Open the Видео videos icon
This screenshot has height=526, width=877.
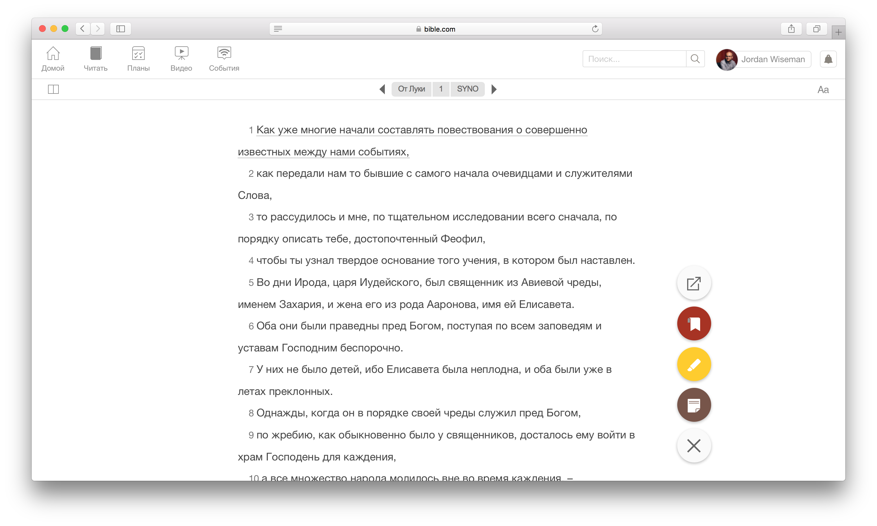tap(181, 58)
